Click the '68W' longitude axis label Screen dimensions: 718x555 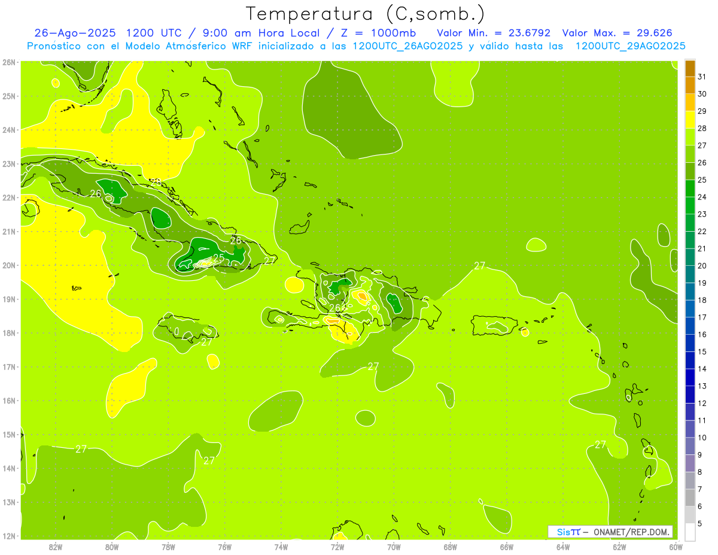click(x=451, y=547)
